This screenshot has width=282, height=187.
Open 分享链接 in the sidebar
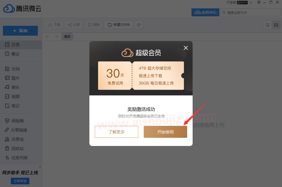(x=21, y=130)
